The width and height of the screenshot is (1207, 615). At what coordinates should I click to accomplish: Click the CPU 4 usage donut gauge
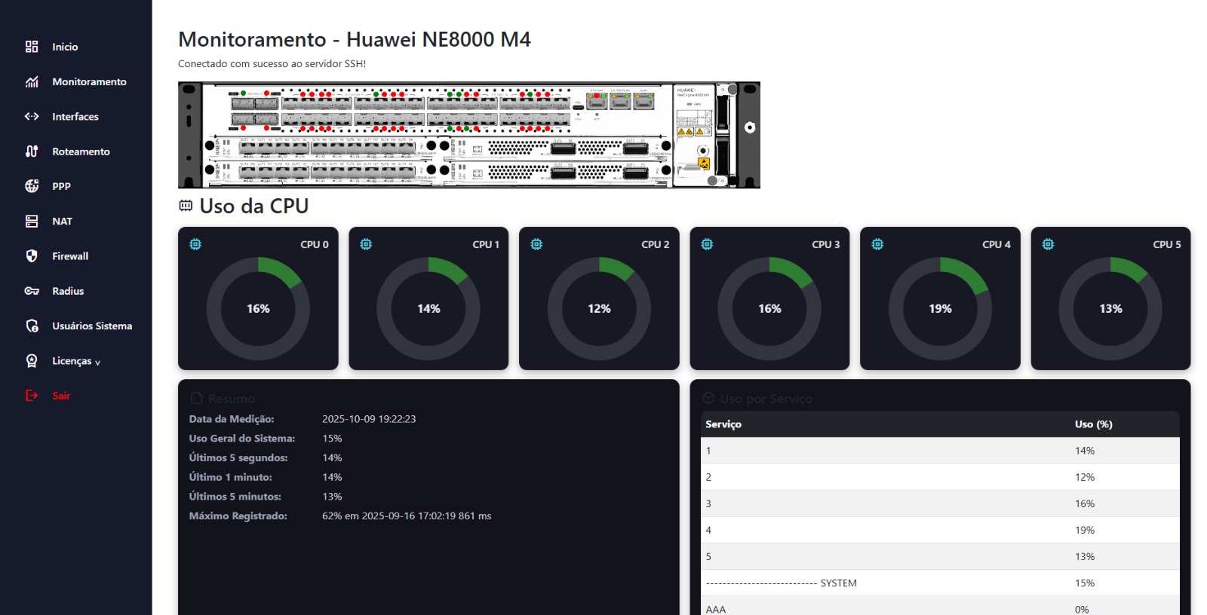coord(940,309)
